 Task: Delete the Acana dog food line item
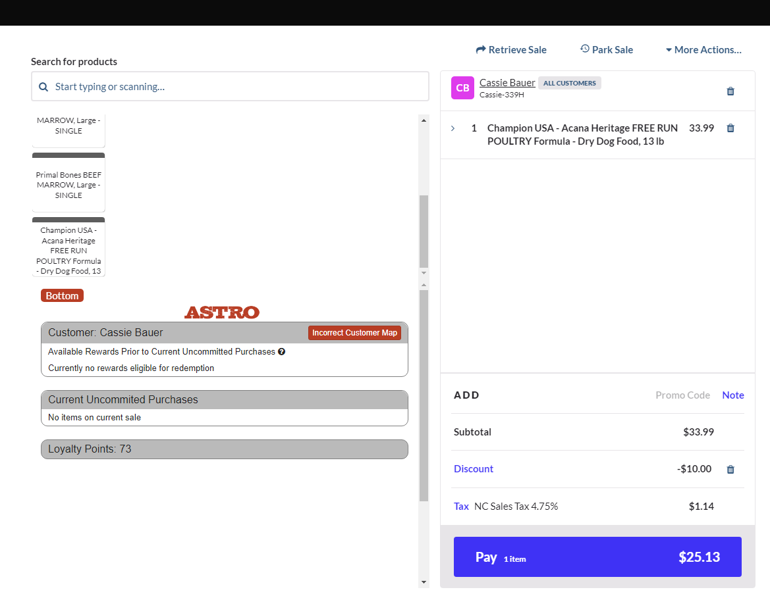tap(730, 128)
